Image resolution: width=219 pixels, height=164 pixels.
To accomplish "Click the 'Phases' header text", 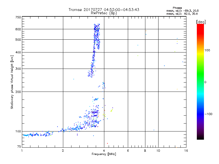I will [177, 8].
